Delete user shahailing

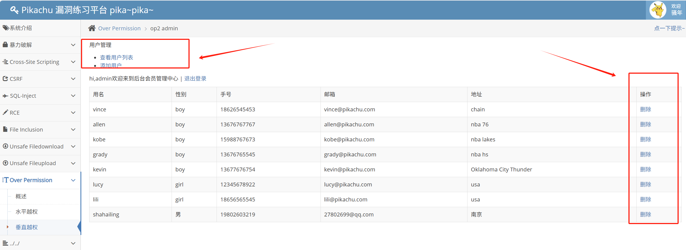tap(645, 215)
